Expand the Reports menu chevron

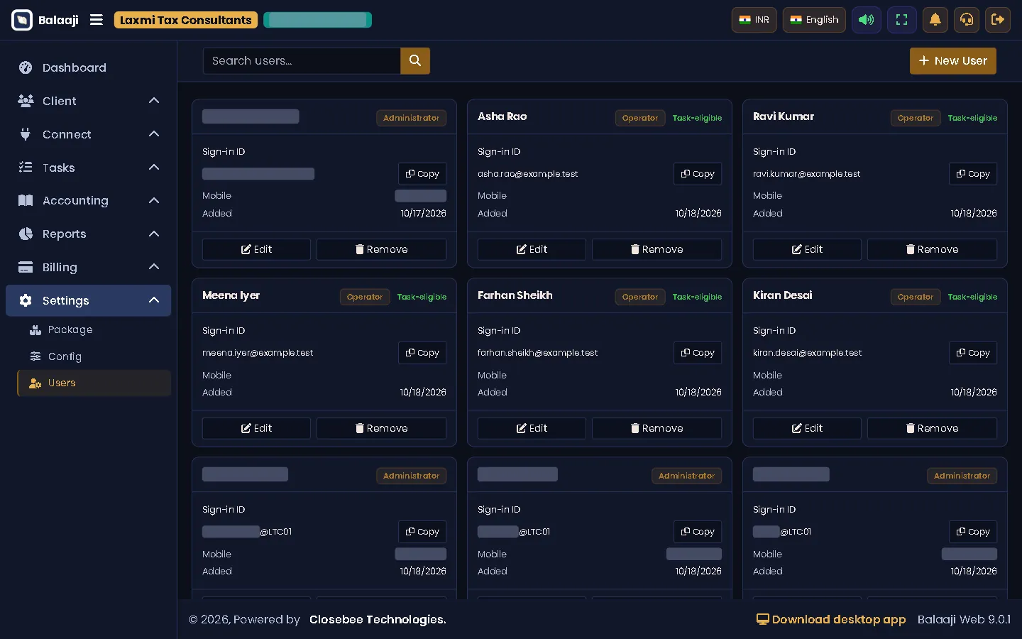click(x=154, y=234)
